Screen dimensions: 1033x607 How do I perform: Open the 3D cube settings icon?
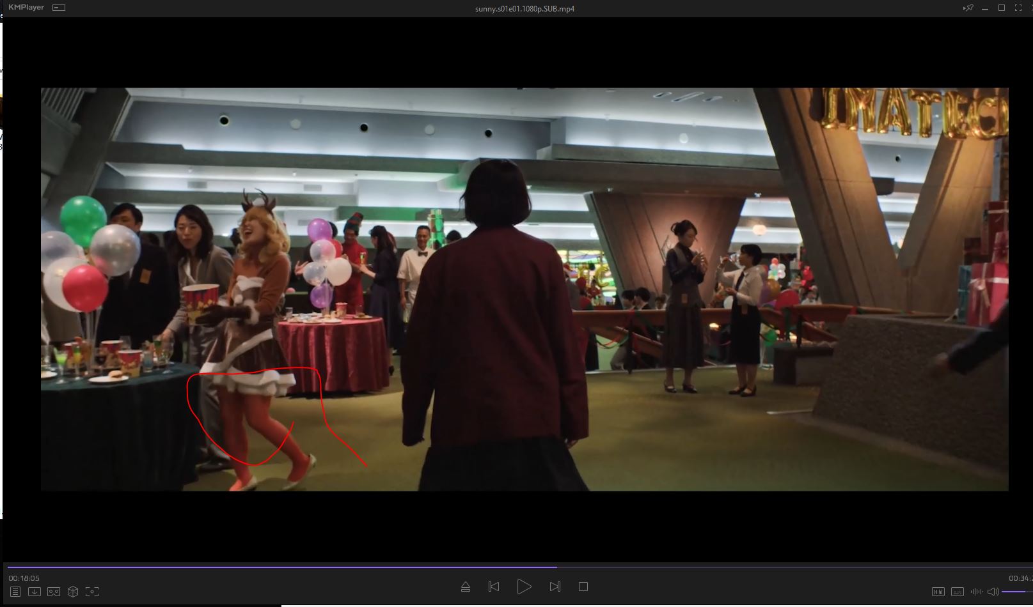pos(73,592)
